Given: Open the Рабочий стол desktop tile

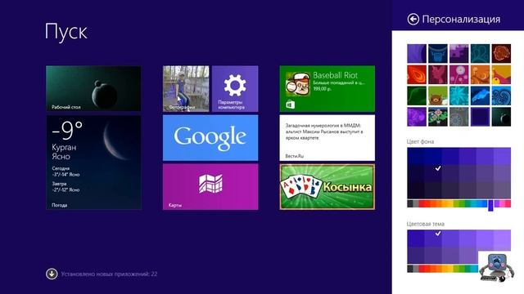Looking at the screenshot, I should pyautogui.click(x=93, y=89).
